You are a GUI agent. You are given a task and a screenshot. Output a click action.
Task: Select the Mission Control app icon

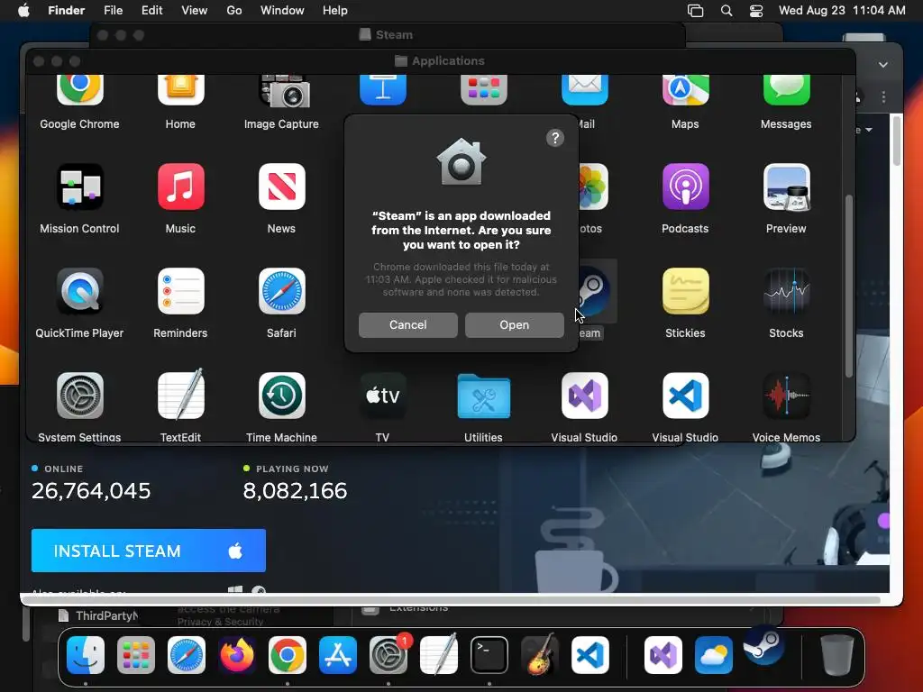(x=79, y=187)
